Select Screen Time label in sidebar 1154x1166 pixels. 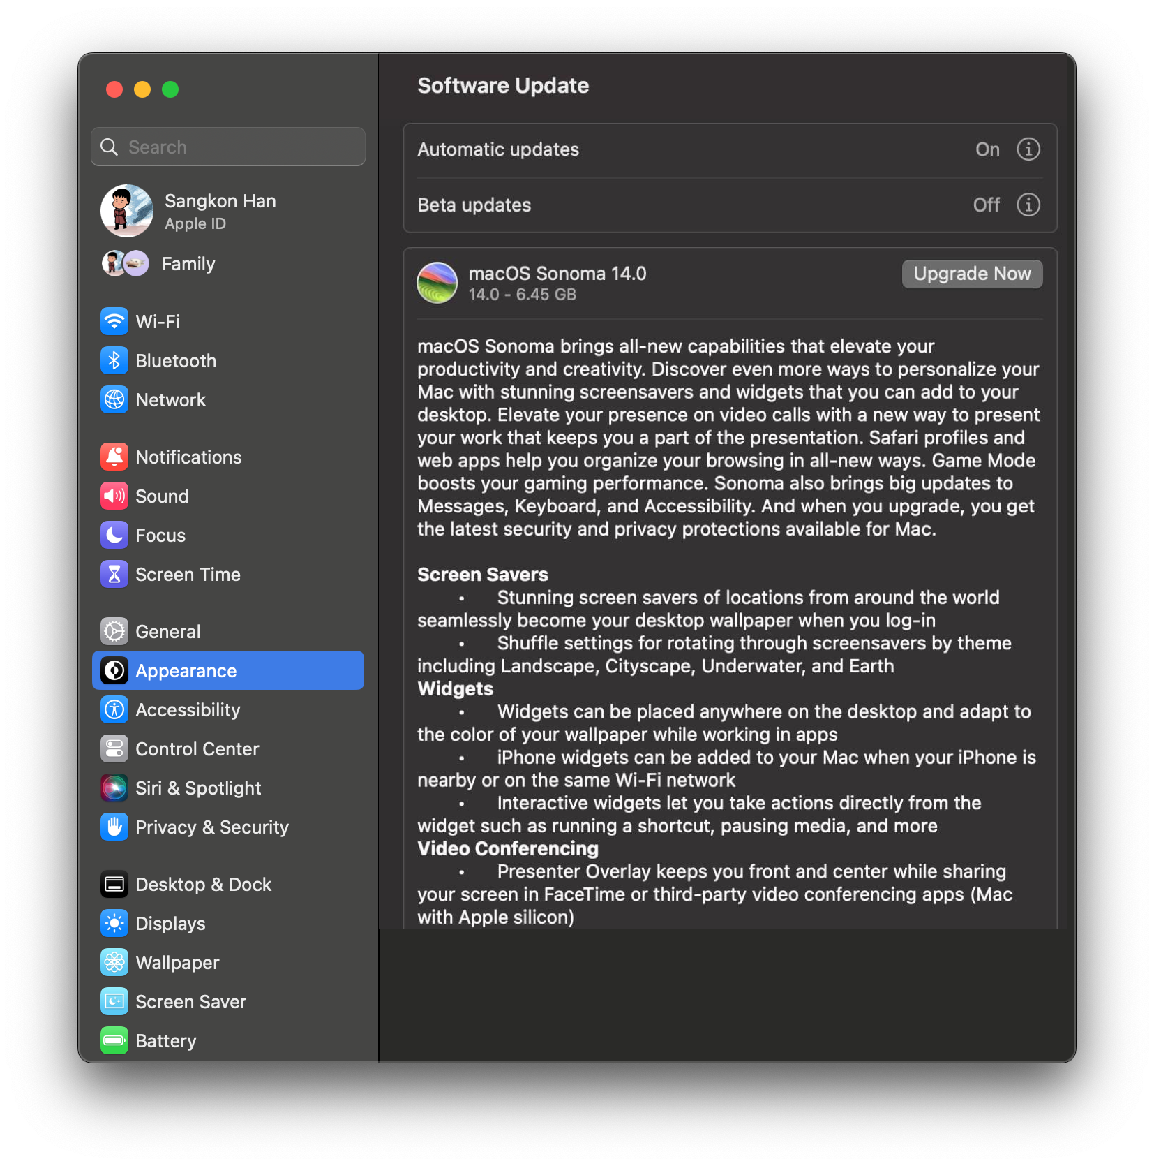(188, 574)
